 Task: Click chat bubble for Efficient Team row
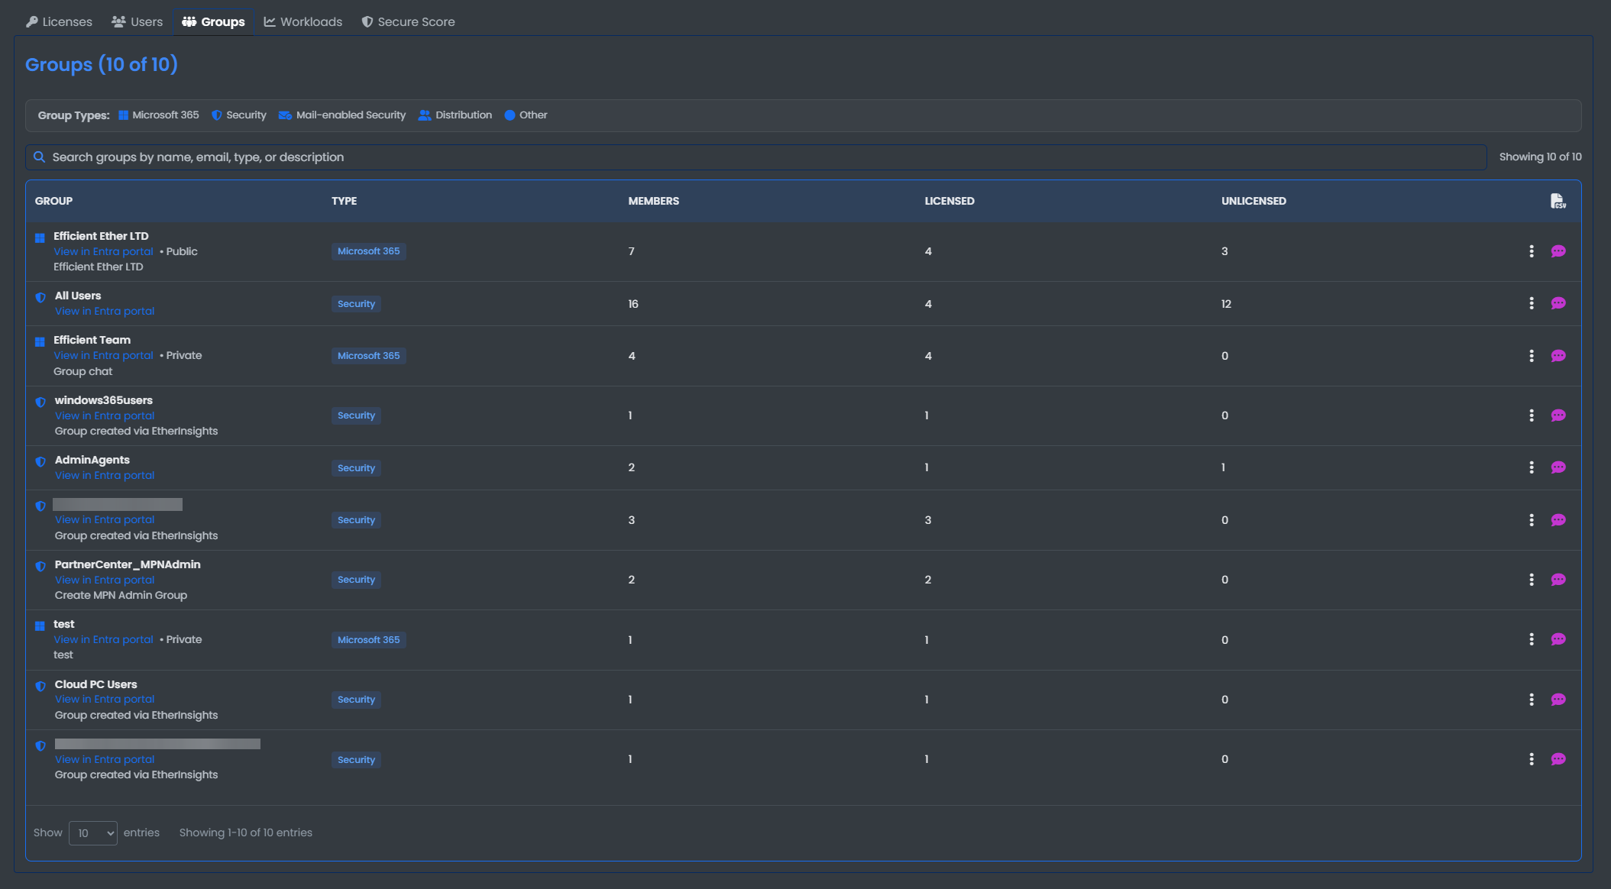coord(1558,356)
